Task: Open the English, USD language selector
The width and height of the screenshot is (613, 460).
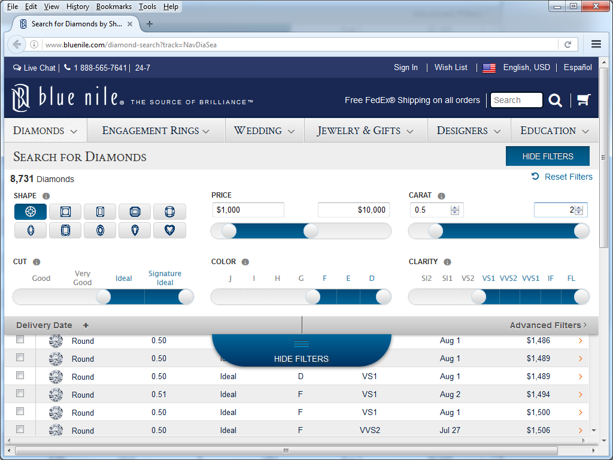Action: 527,67
